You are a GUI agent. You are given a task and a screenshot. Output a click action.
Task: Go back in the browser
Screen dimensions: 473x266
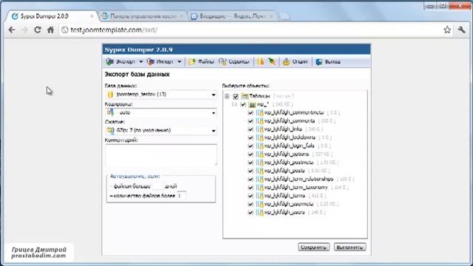(12, 30)
